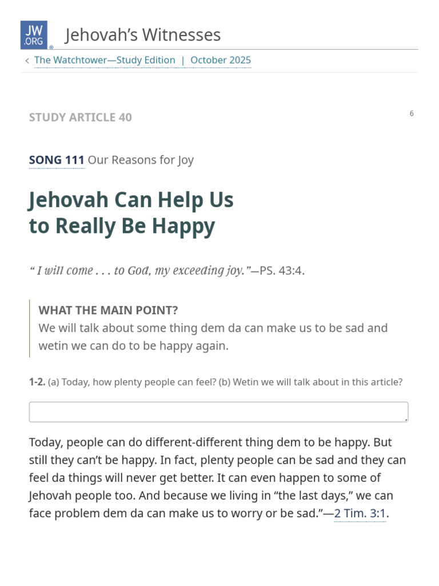Click the resize handle of the answer box
This screenshot has width=439, height=586.
(406, 419)
